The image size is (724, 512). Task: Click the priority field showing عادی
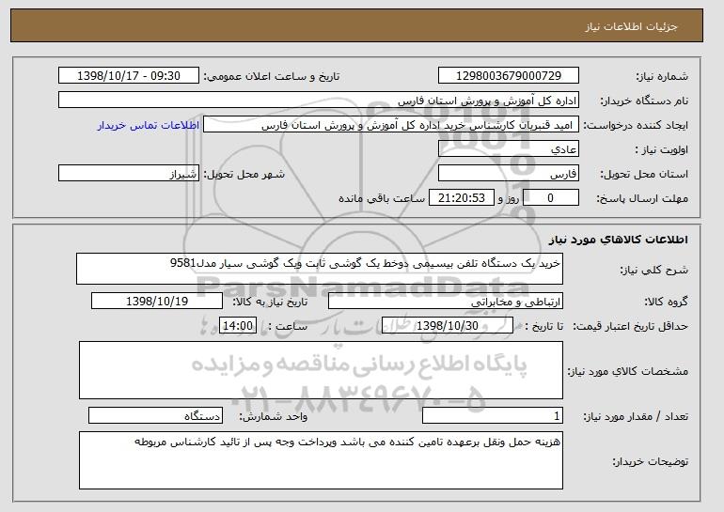[509, 149]
